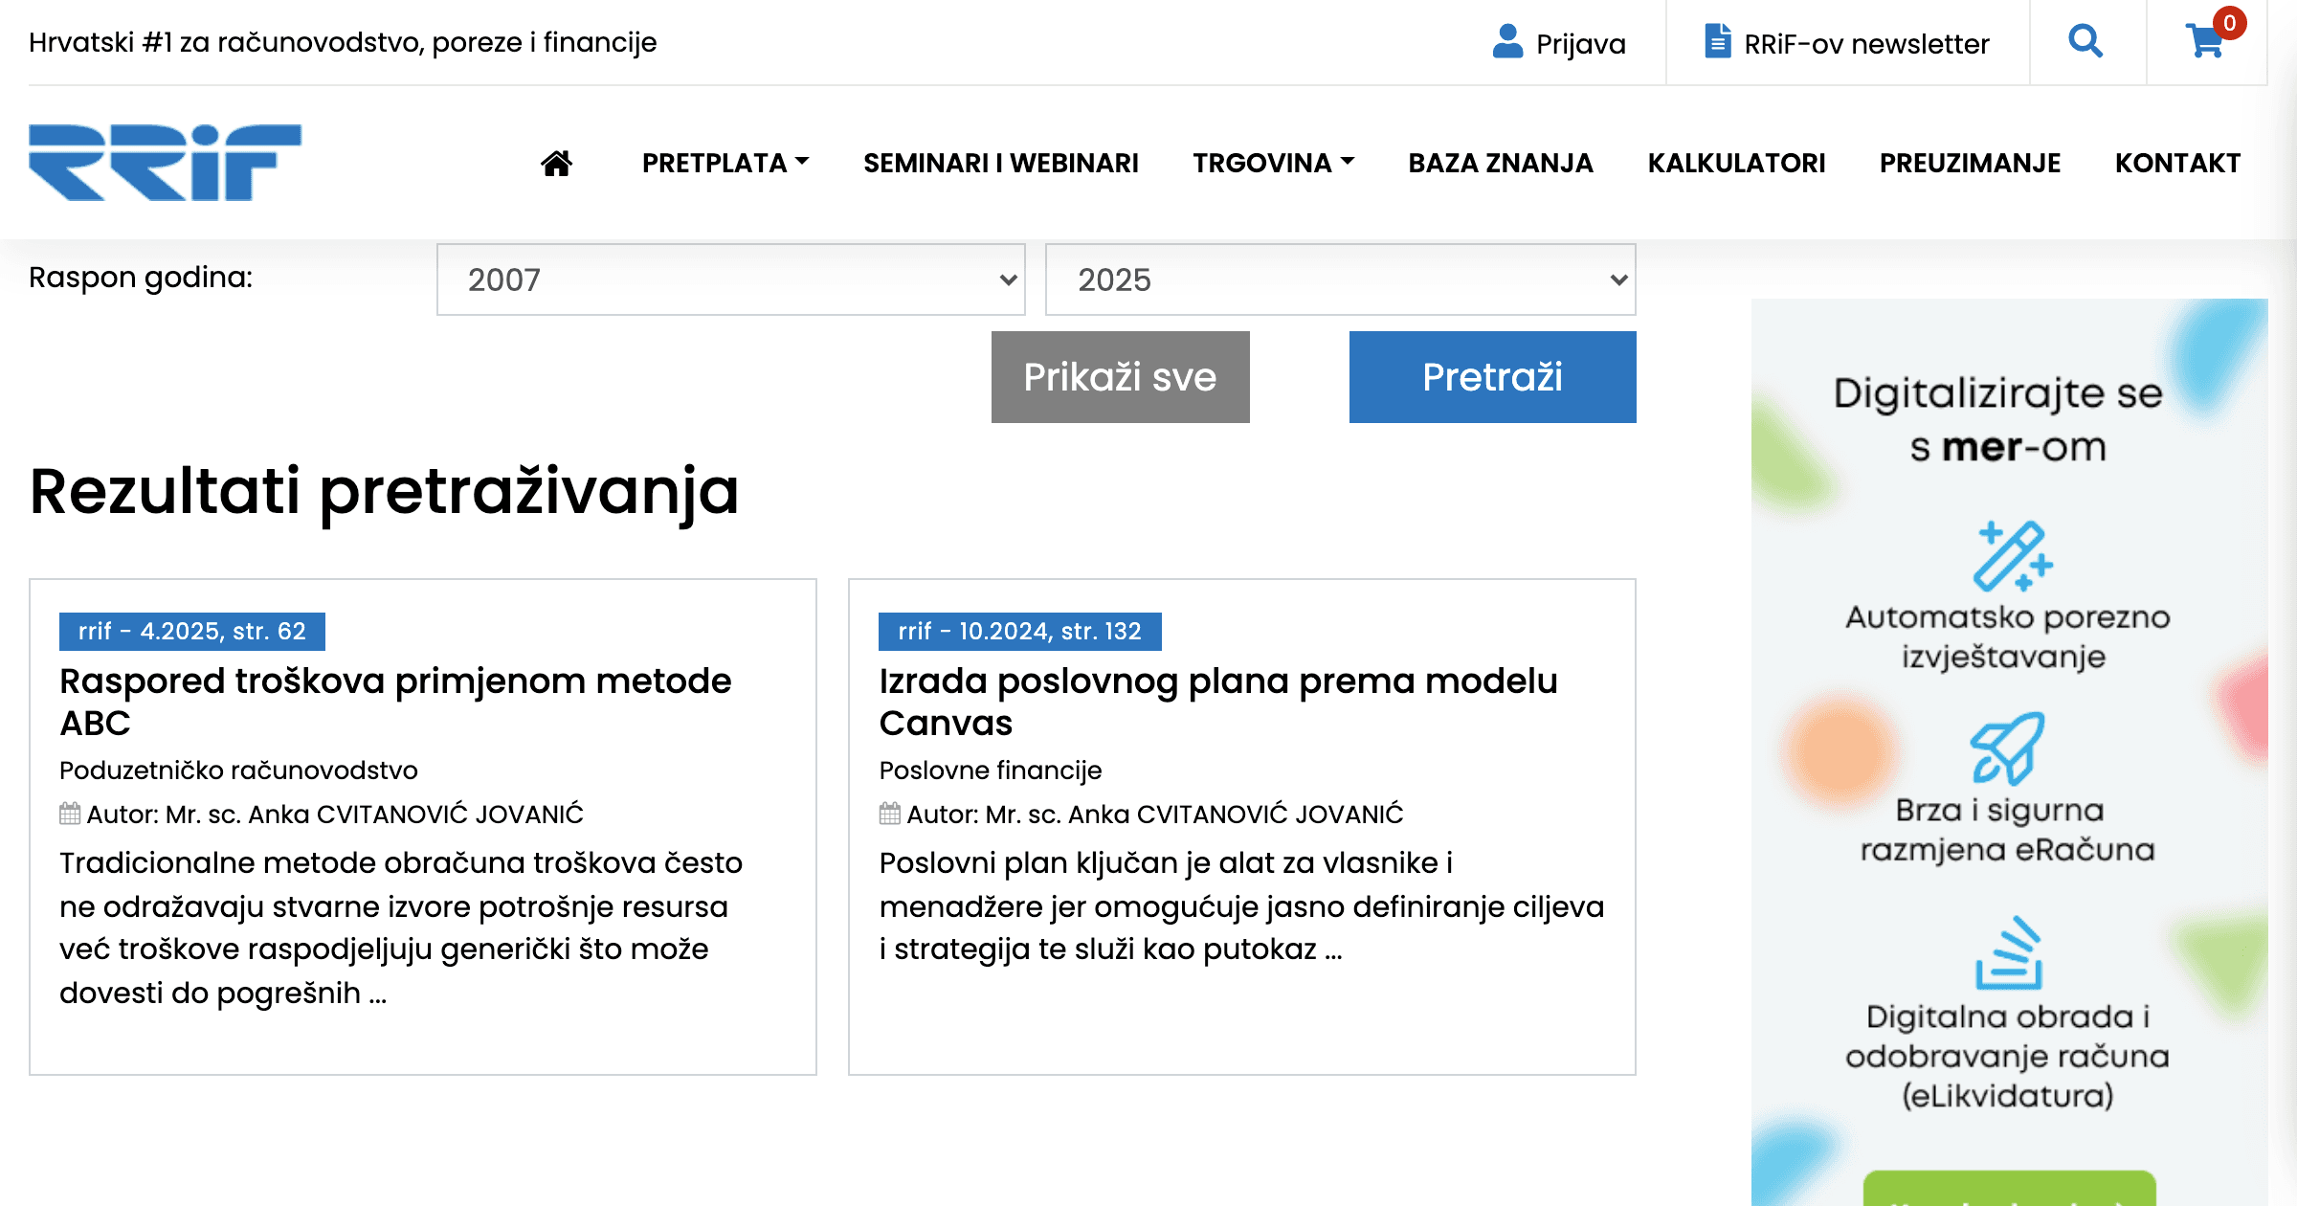Click the RRiF-ov newsletter document icon
This screenshot has height=1206, width=2297.
[x=1717, y=42]
